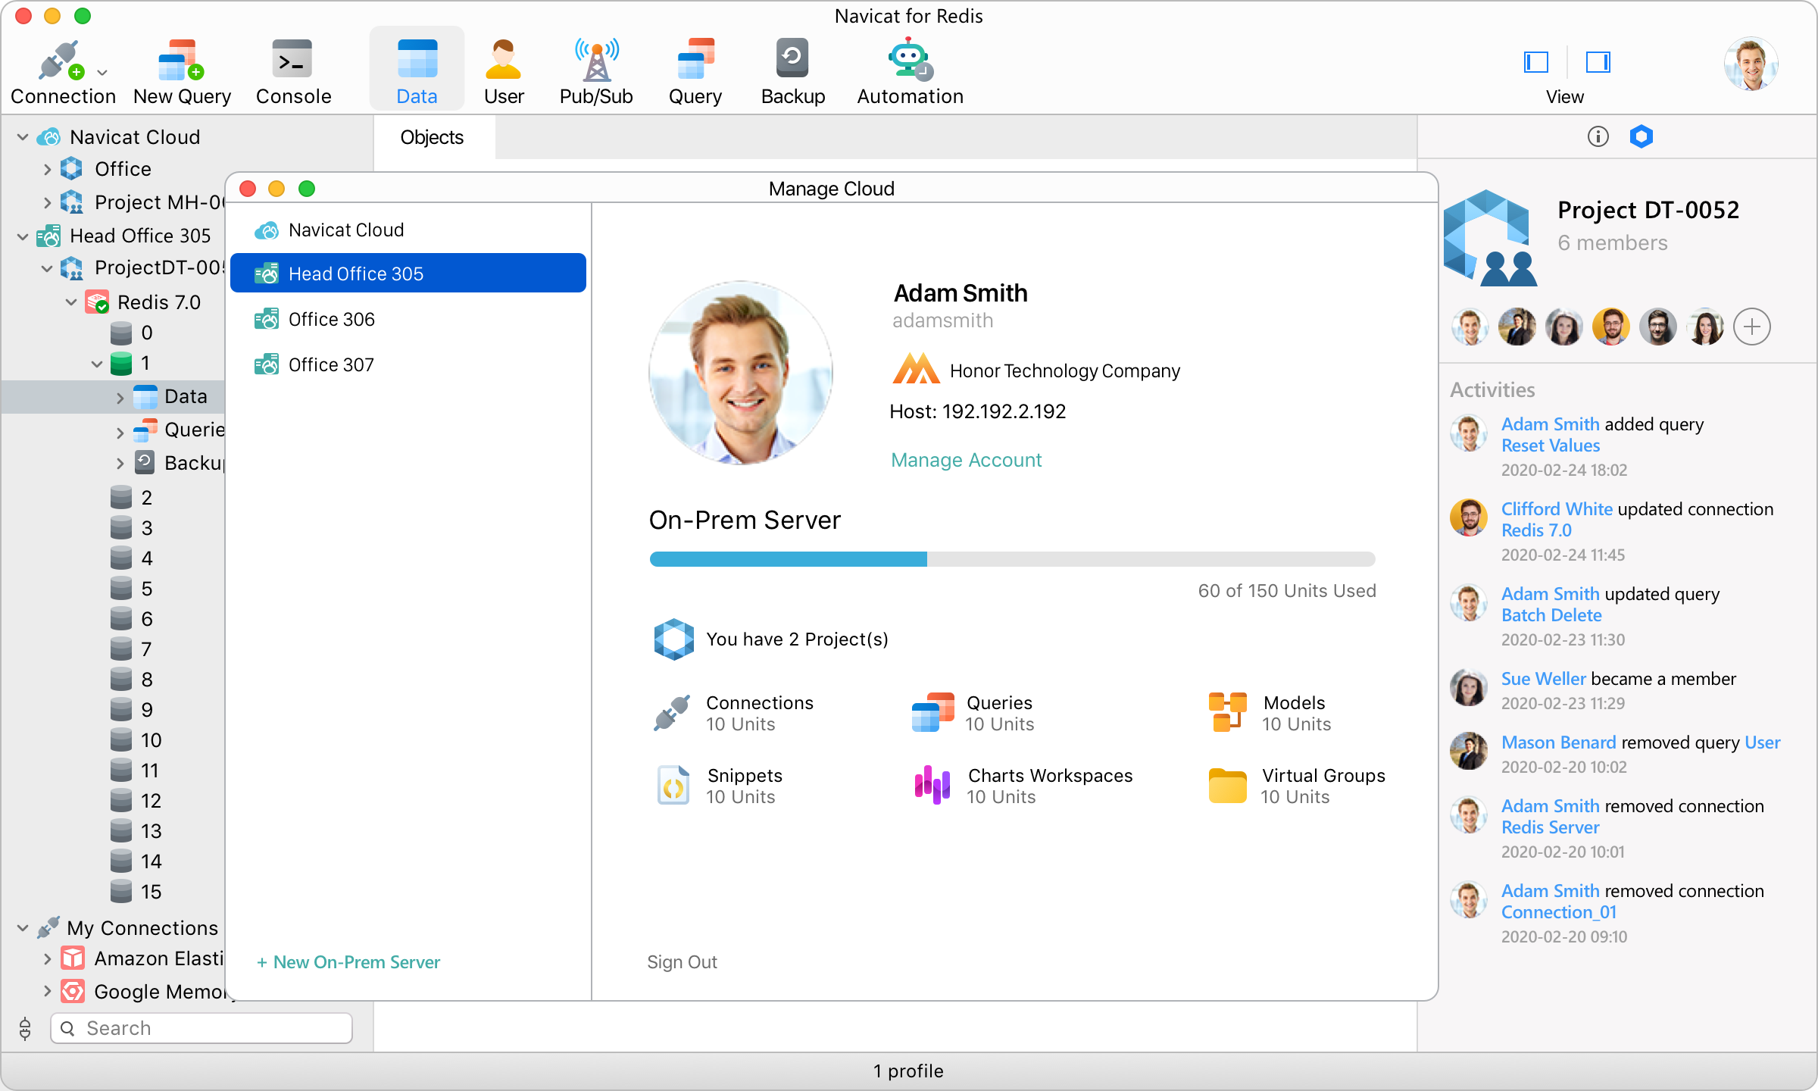Click the sidebar Search field
Viewport: 1818px width, 1091px height.
[201, 1028]
